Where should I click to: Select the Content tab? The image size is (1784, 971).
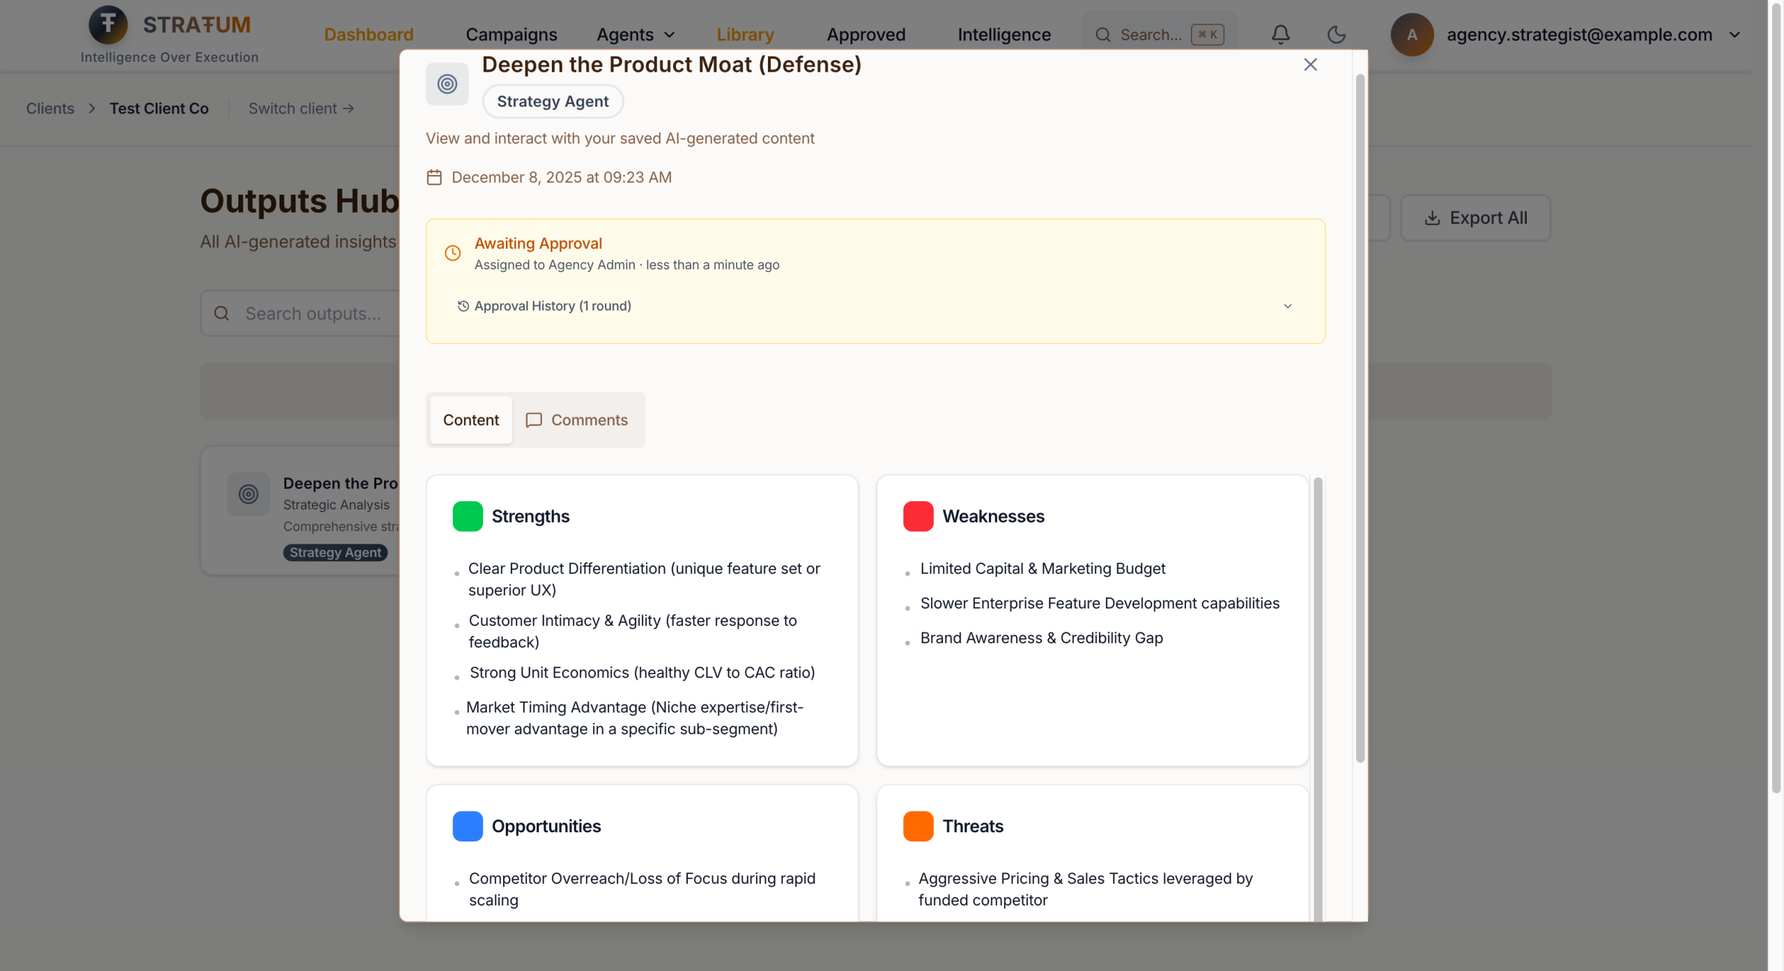[x=470, y=420]
